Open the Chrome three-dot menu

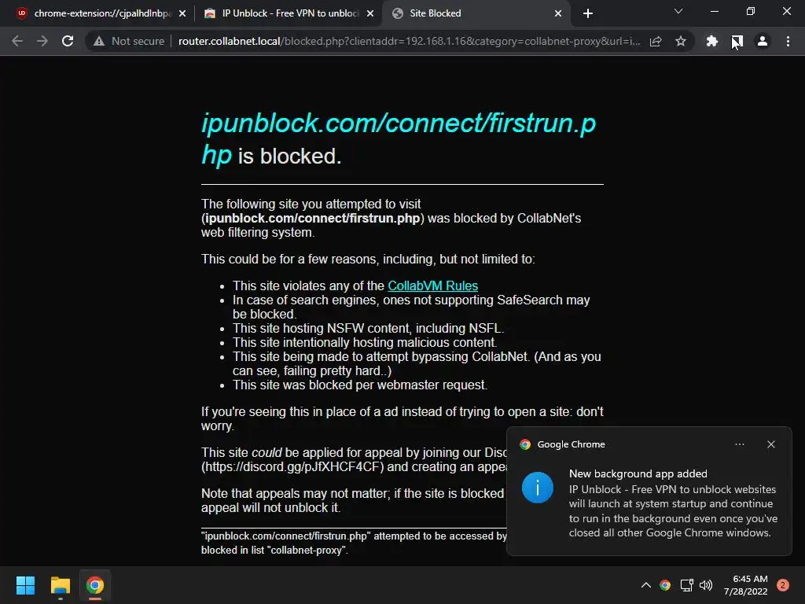(788, 41)
